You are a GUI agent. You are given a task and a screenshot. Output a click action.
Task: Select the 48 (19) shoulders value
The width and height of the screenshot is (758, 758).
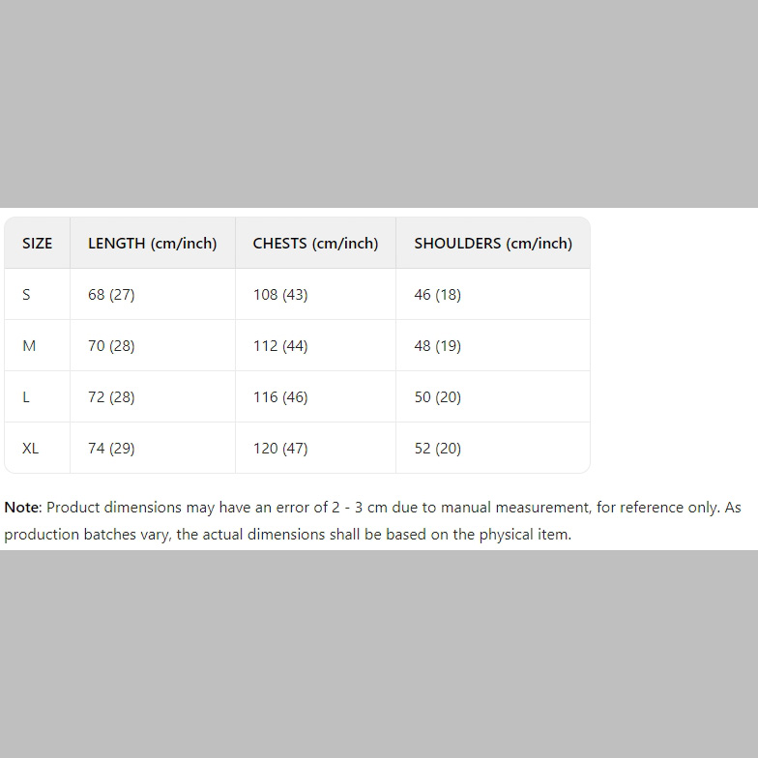tap(438, 346)
